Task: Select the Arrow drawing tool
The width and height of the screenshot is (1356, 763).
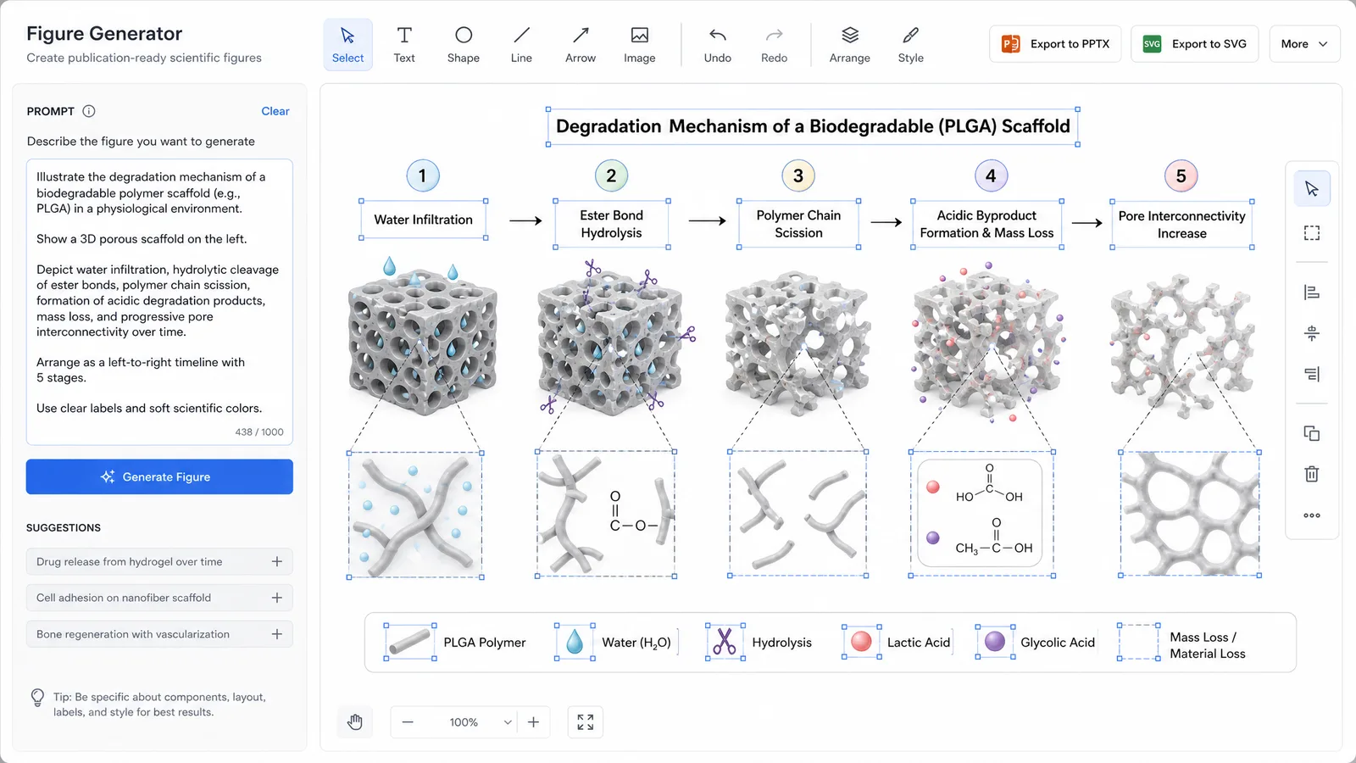Action: [581, 44]
